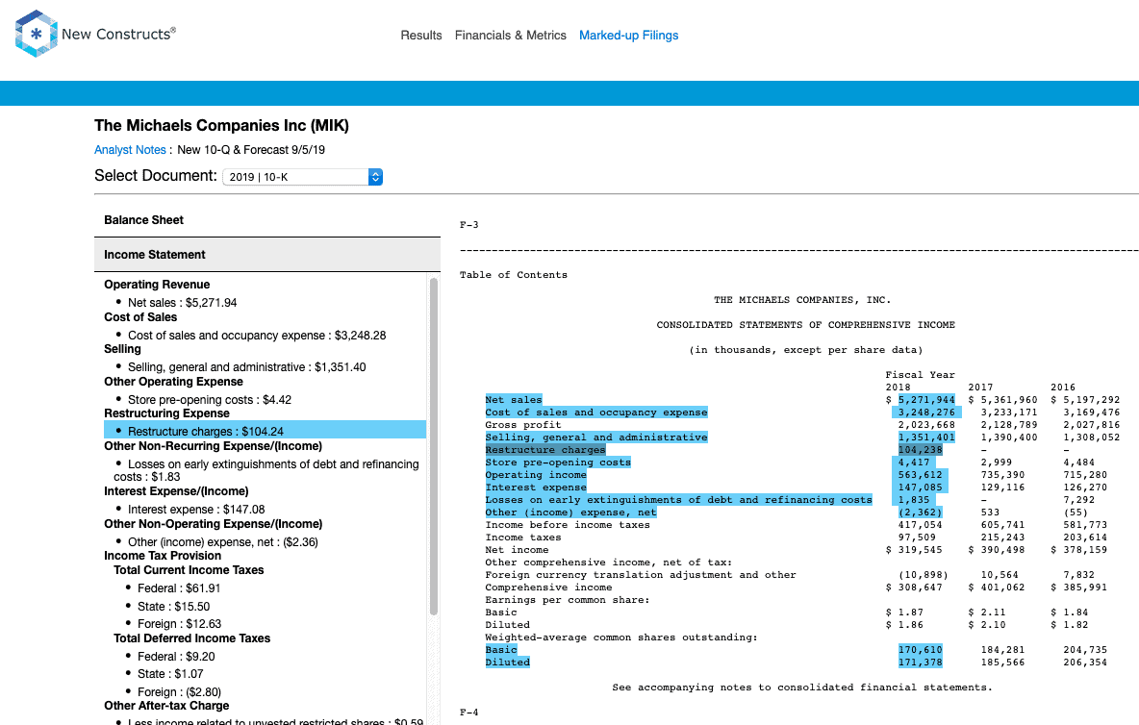This screenshot has width=1139, height=725.
Task: Select Foreign : $12.63 current tax item
Action: click(x=180, y=624)
